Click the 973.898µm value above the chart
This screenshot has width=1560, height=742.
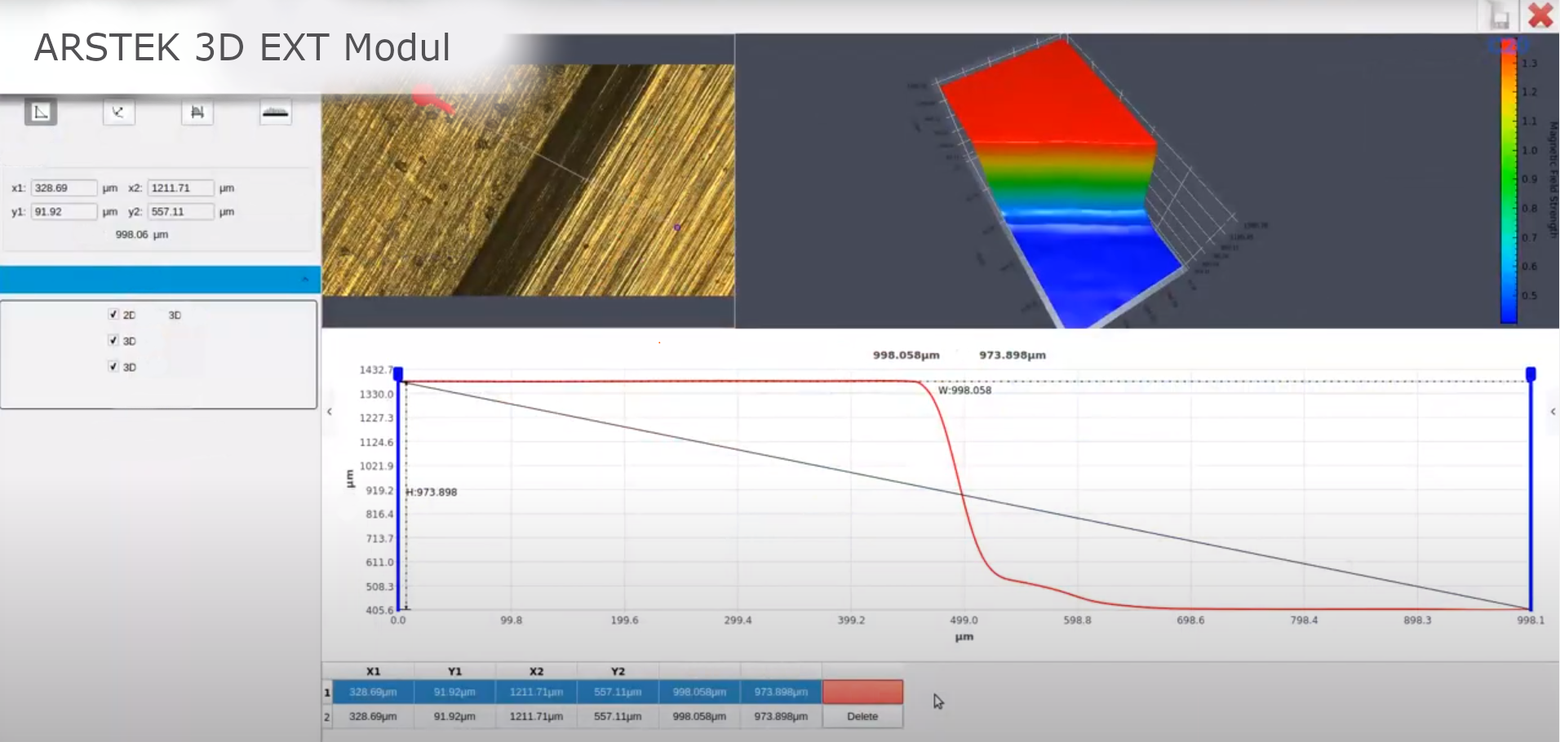tap(1013, 356)
